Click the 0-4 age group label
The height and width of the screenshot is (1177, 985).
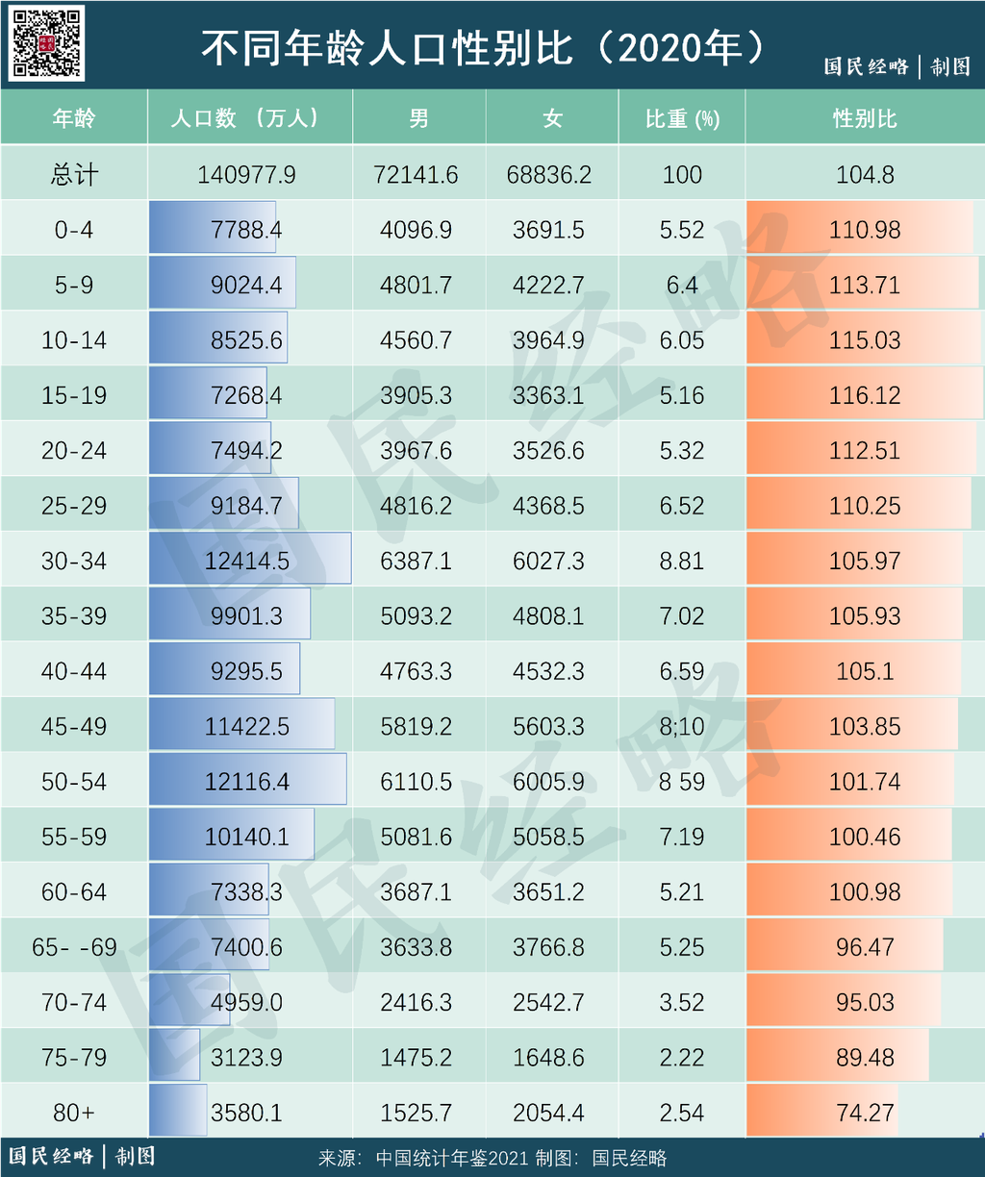click(74, 230)
